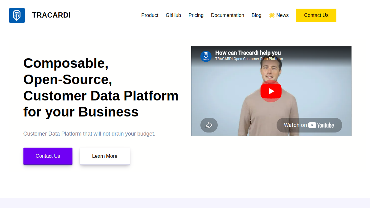The height and width of the screenshot is (208, 370).
Task: Open the Pricing page link
Action: click(x=196, y=15)
